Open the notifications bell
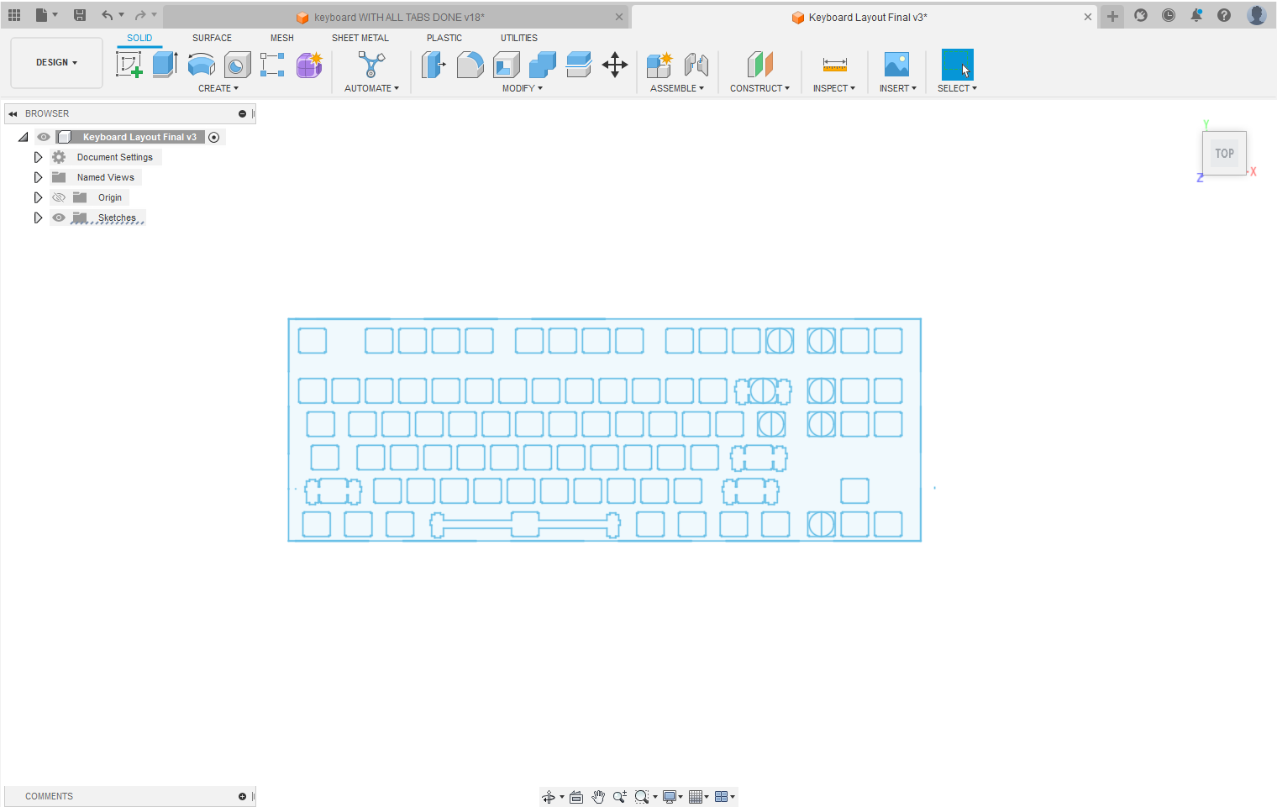 click(x=1196, y=15)
